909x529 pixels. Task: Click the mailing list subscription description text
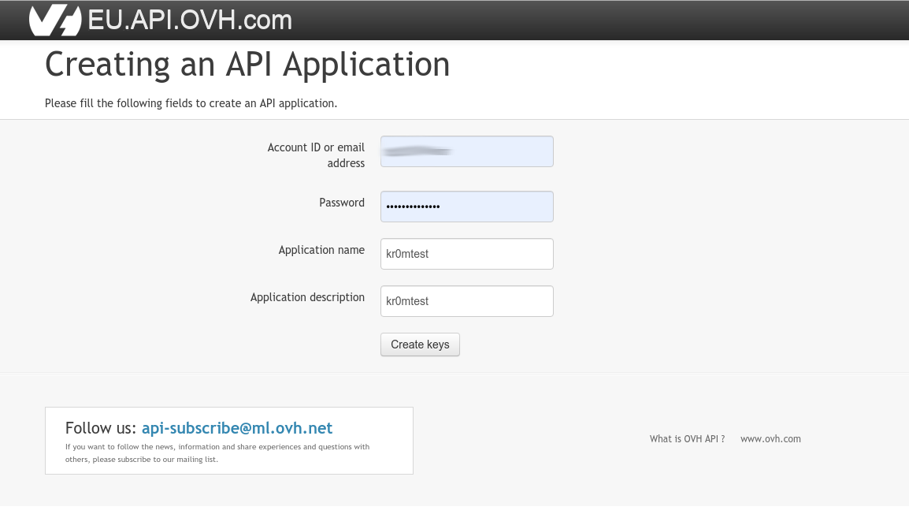pyautogui.click(x=217, y=453)
